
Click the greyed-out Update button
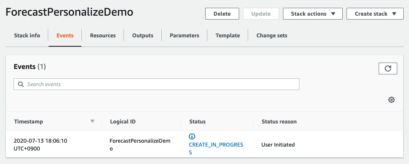261,14
